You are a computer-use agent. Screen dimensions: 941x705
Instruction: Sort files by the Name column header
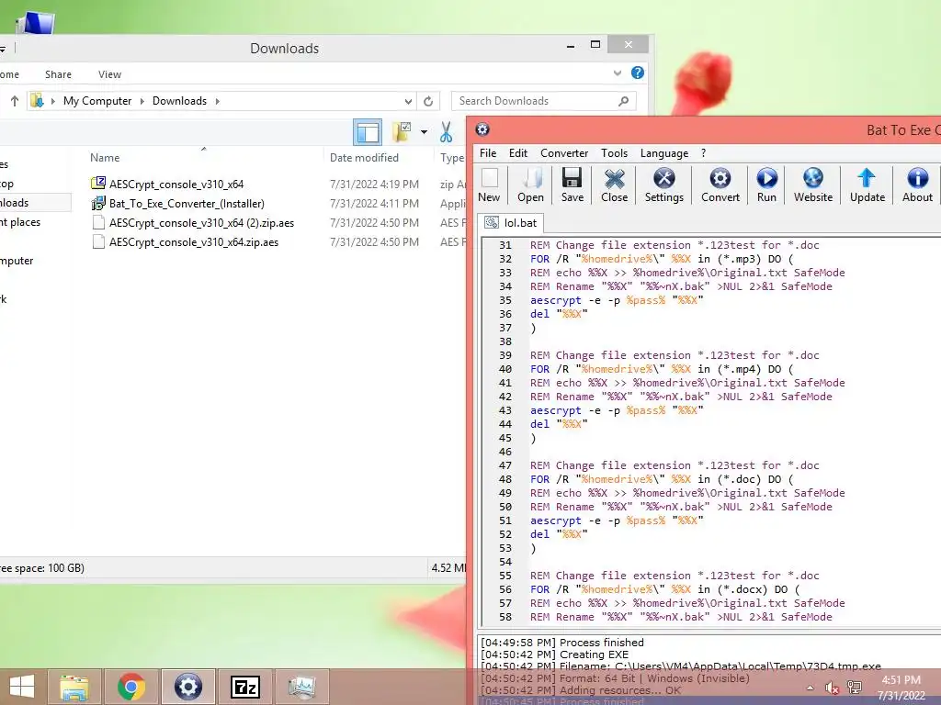pos(105,158)
